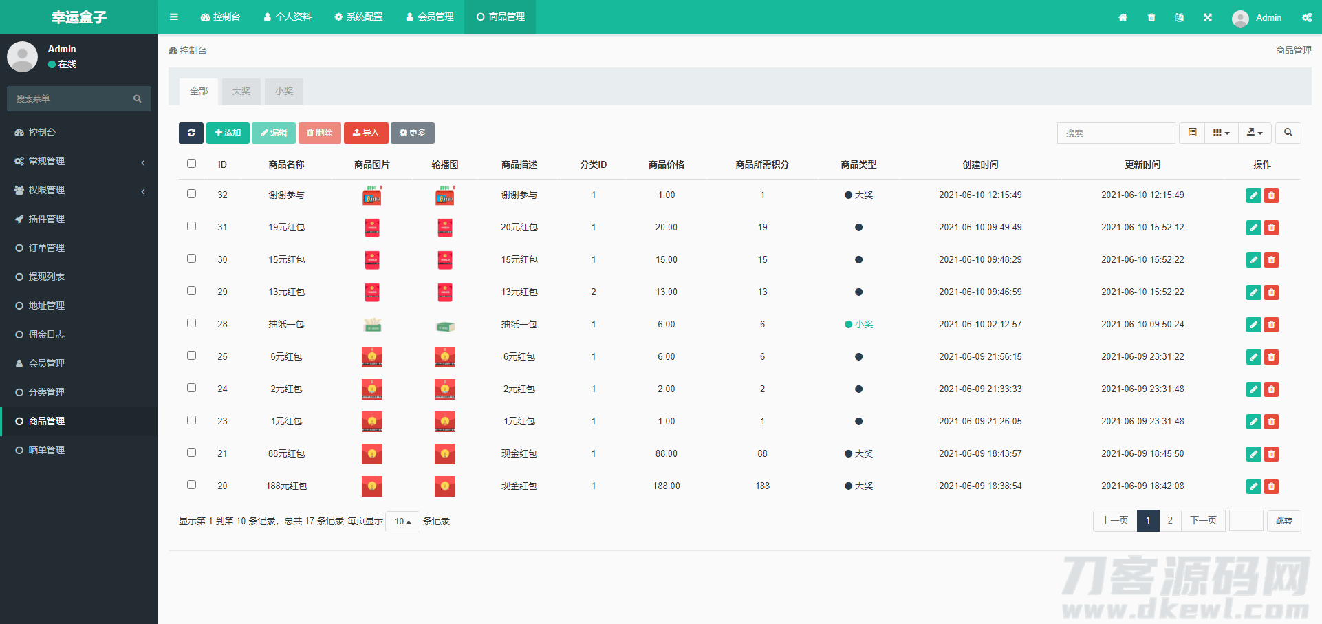Open 订单管理 in the sidebar menu
This screenshot has height=624, width=1322.
[x=46, y=248]
